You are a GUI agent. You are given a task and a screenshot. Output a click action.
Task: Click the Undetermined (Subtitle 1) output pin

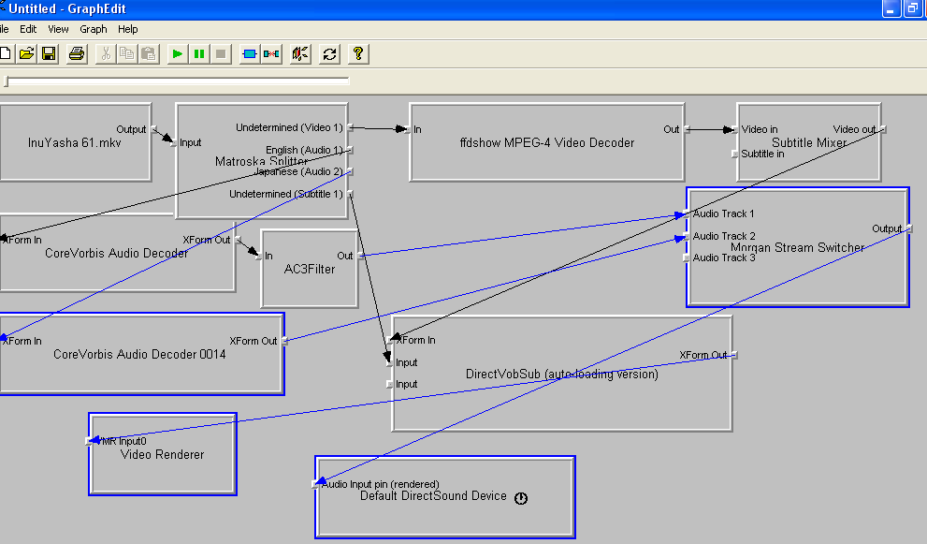point(350,194)
